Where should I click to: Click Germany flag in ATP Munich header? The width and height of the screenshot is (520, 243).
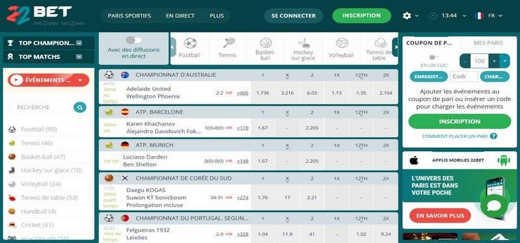(x=125, y=145)
